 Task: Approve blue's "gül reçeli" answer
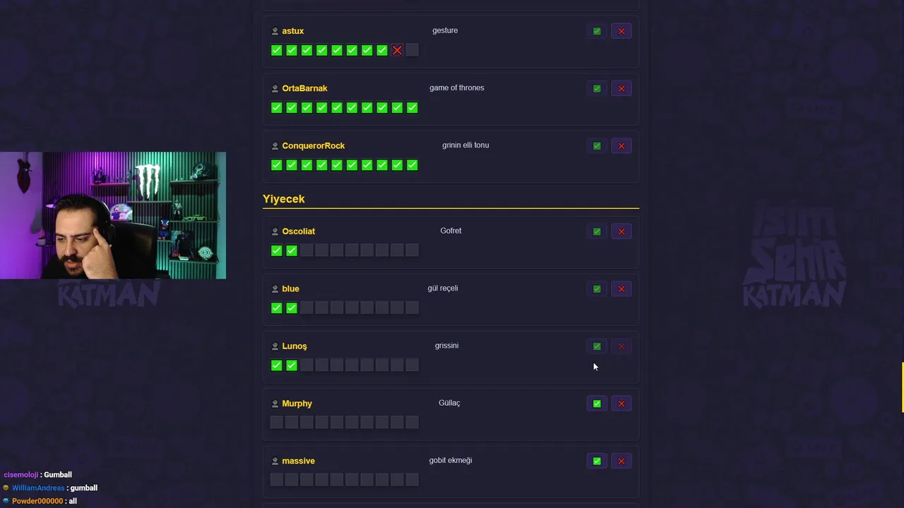tap(597, 289)
